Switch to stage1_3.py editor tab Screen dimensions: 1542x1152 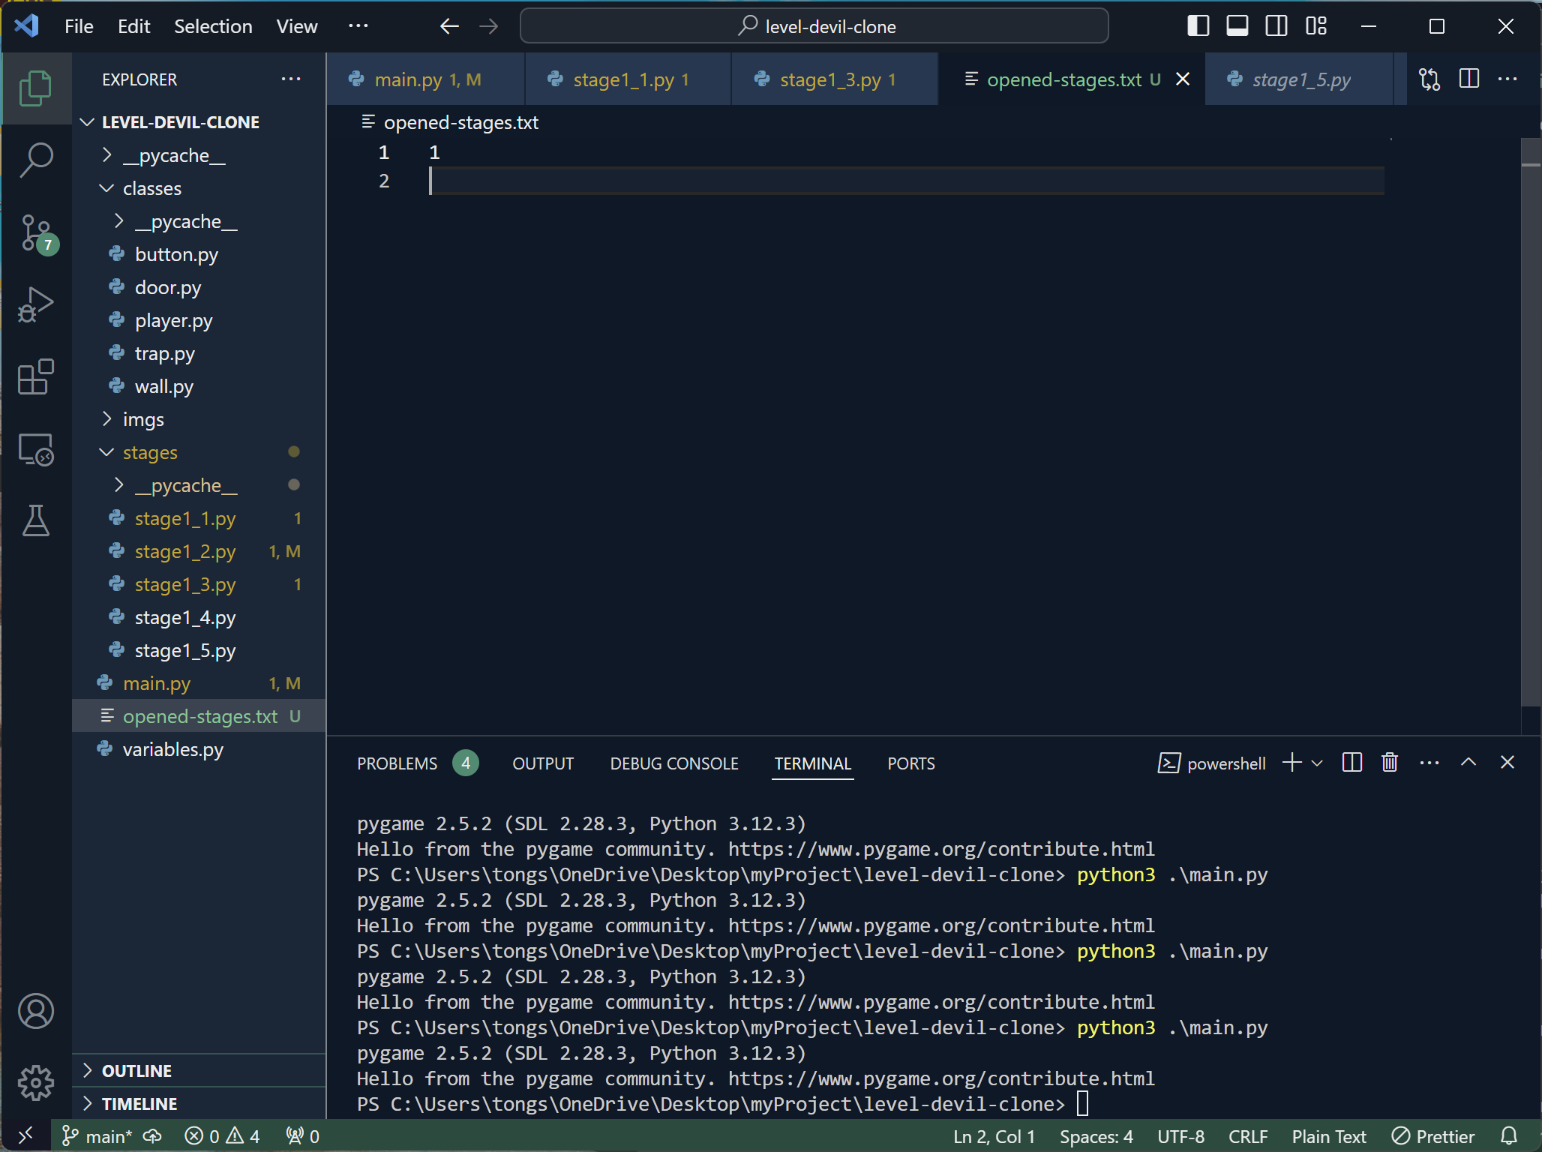coord(835,79)
